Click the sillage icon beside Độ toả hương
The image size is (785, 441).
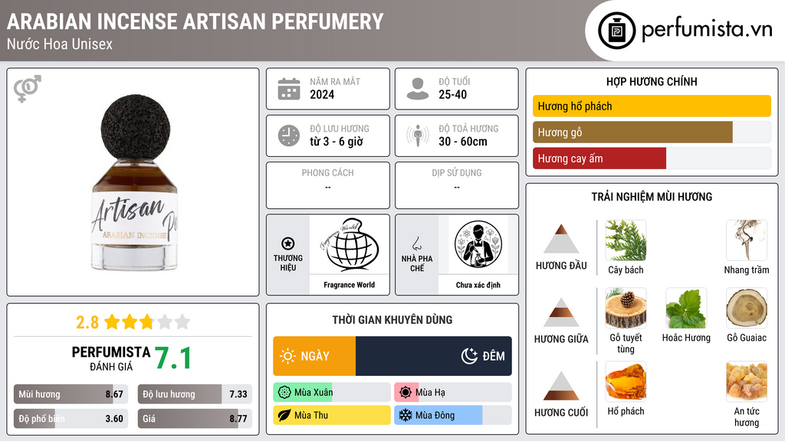(418, 136)
